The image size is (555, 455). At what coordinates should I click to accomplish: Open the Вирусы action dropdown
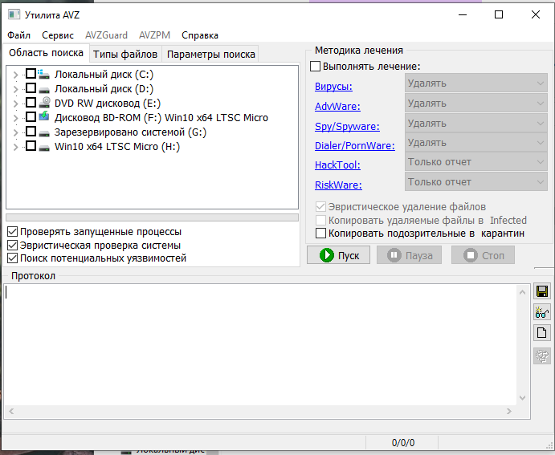pyautogui.click(x=476, y=83)
